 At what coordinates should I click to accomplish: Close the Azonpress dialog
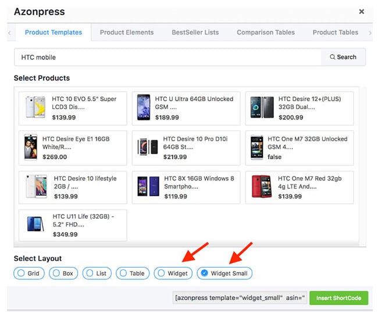361,12
